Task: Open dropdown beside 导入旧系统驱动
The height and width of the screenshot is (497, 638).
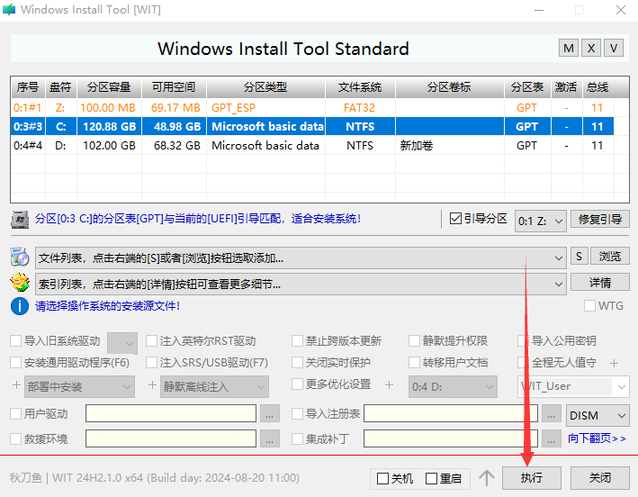Action: pyautogui.click(x=122, y=343)
